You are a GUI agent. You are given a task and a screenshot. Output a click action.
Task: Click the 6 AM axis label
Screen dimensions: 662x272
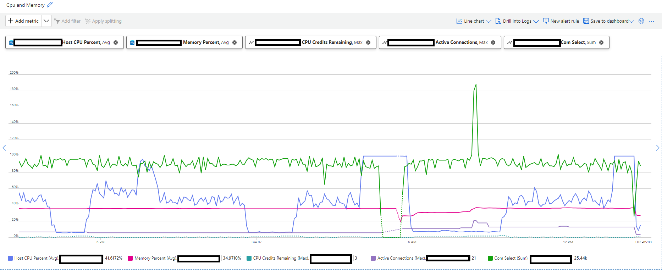412,242
